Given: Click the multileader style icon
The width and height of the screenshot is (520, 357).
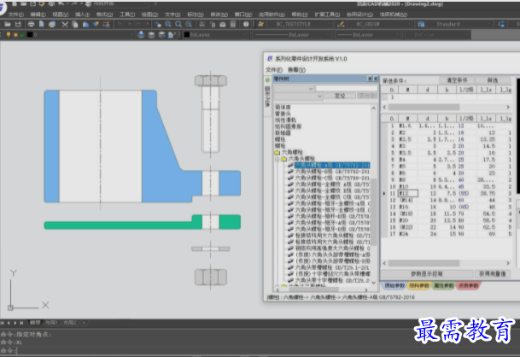Looking at the screenshot, I should coord(501,24).
